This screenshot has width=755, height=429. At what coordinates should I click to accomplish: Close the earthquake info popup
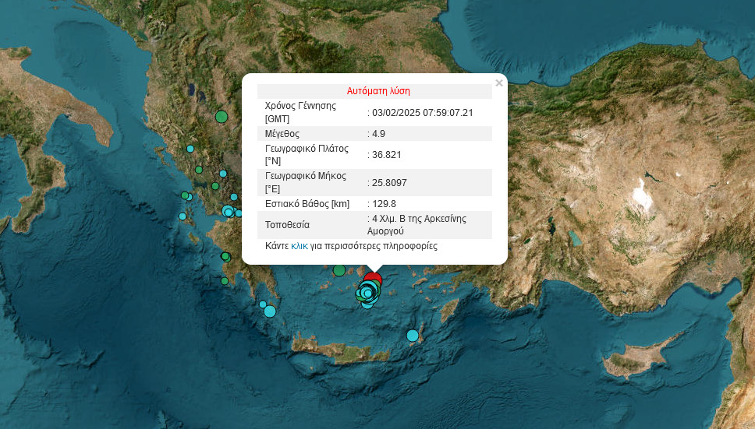click(499, 83)
